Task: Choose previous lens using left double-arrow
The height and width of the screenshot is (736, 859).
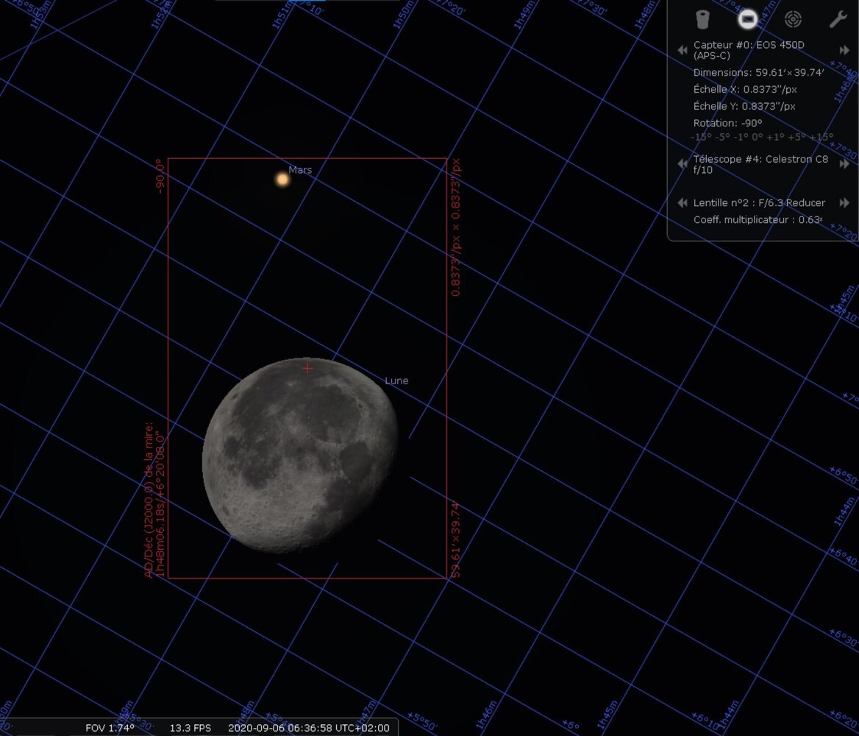Action: coord(681,202)
